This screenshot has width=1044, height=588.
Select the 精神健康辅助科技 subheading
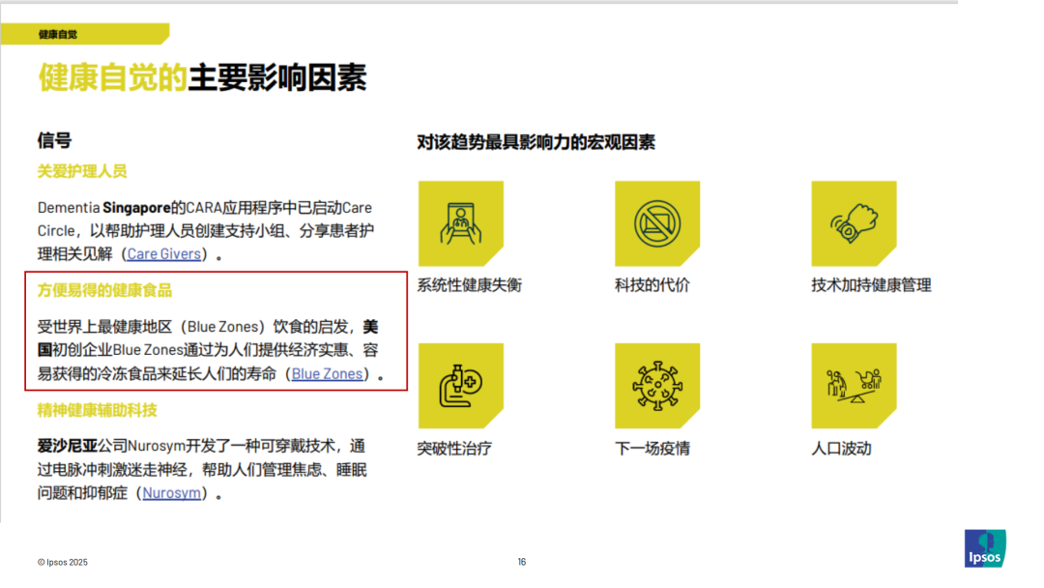click(97, 410)
